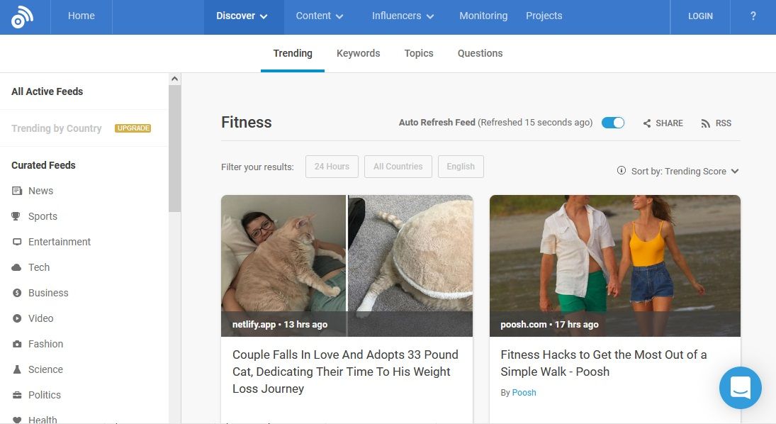
Task: Open the chat support bubble
Action: (x=740, y=387)
